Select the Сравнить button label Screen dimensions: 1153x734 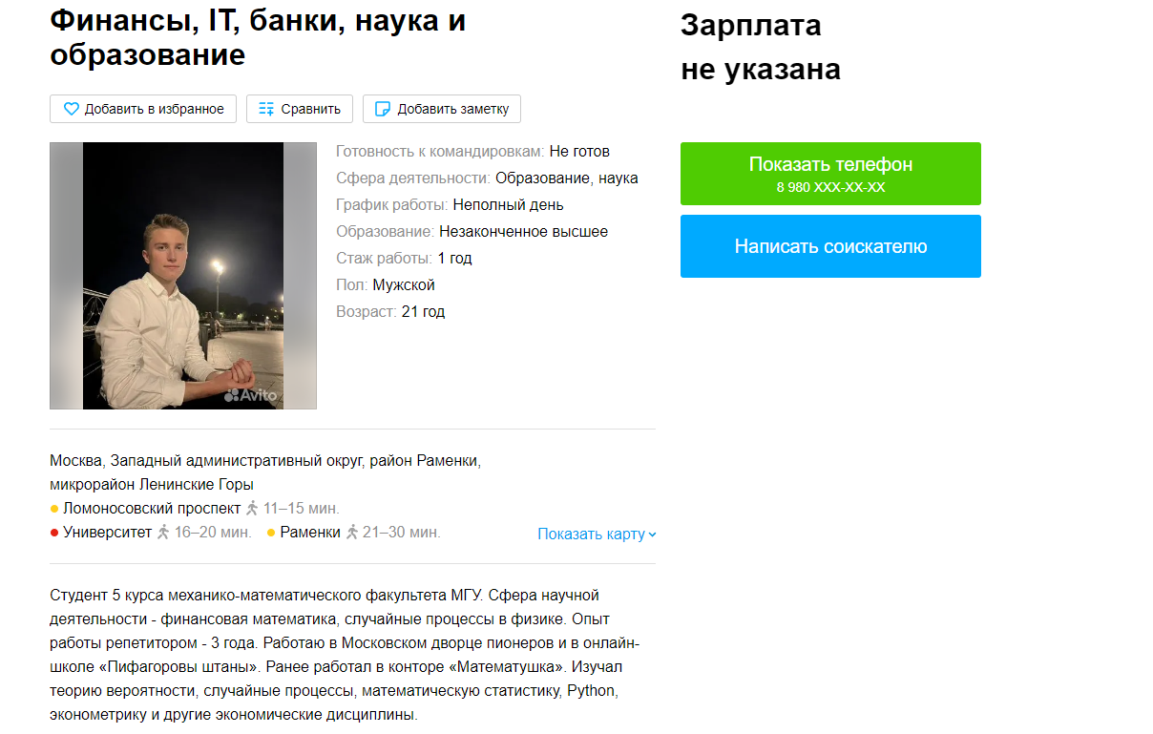310,109
